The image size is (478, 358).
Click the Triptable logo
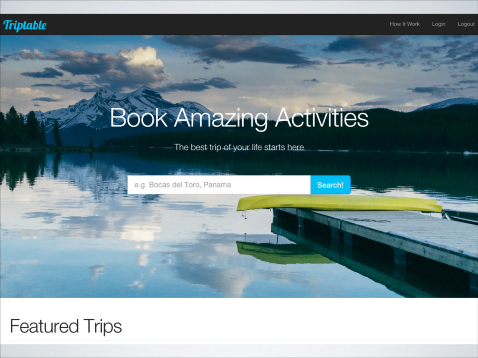point(25,25)
